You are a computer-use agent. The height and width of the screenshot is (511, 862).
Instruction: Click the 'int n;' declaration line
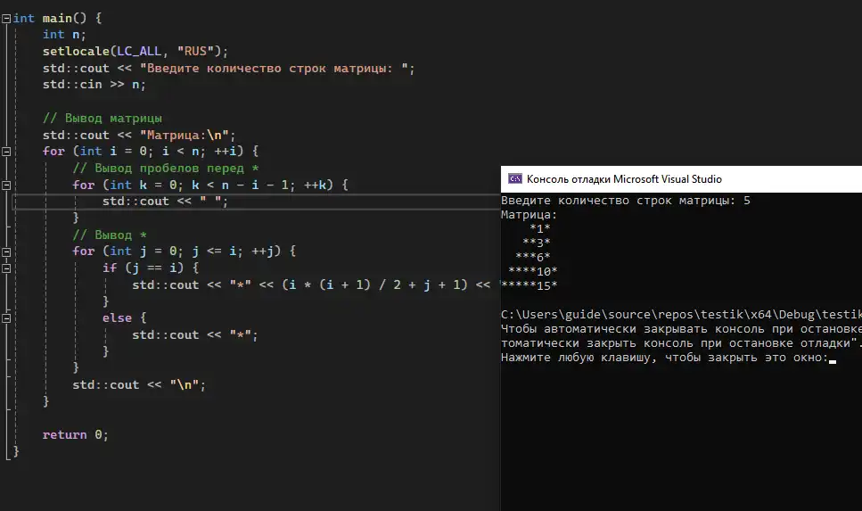[64, 35]
